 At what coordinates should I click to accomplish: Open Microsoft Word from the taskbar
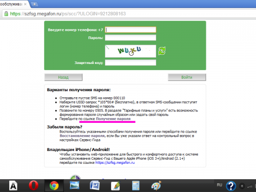pyautogui.click(x=95, y=185)
